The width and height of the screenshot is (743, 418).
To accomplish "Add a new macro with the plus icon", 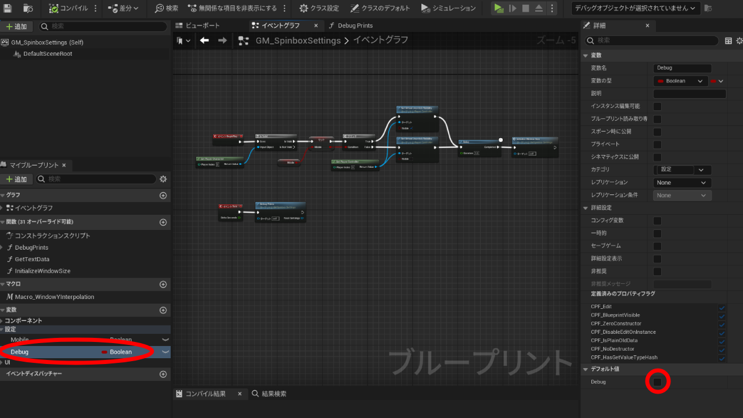I will point(163,284).
